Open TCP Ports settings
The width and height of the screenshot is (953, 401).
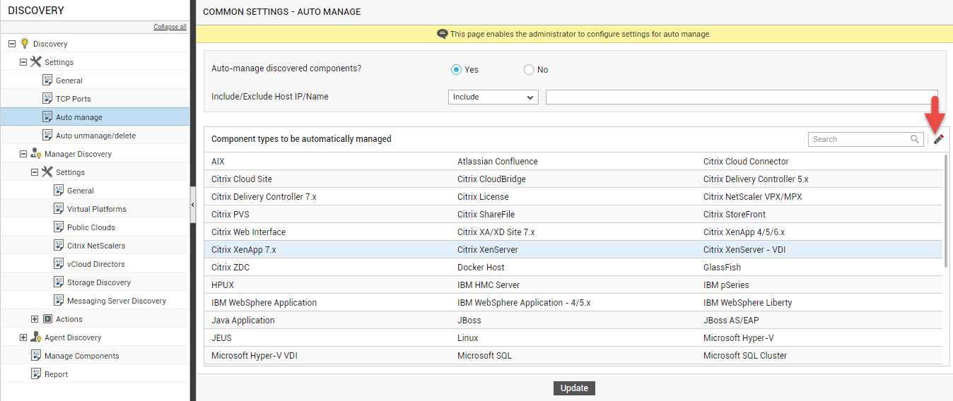74,99
